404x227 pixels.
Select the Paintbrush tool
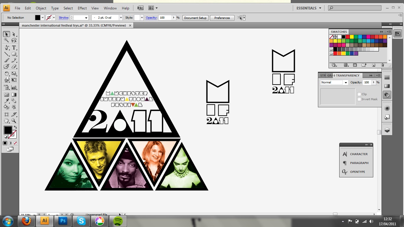pos(7,60)
